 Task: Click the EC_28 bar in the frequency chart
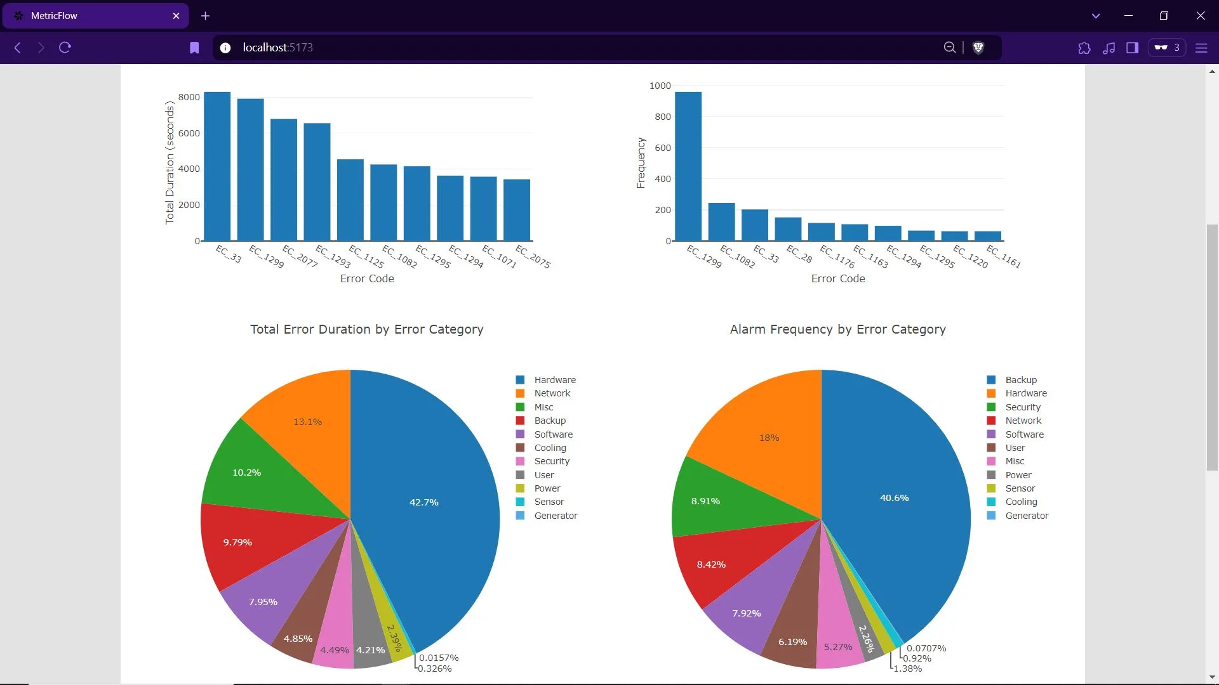coord(788,229)
